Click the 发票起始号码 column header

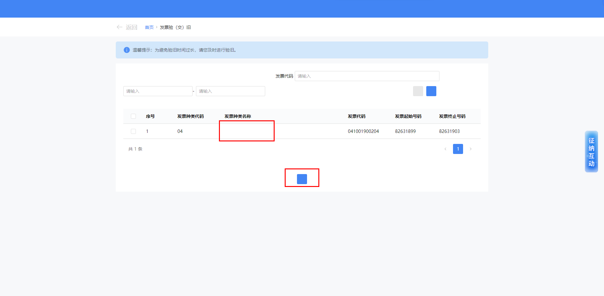click(x=408, y=116)
